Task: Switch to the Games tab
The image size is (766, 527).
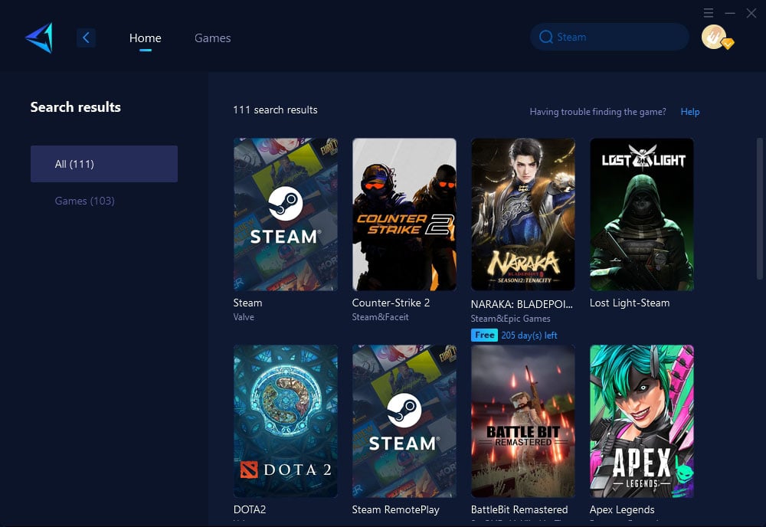Action: 212,38
